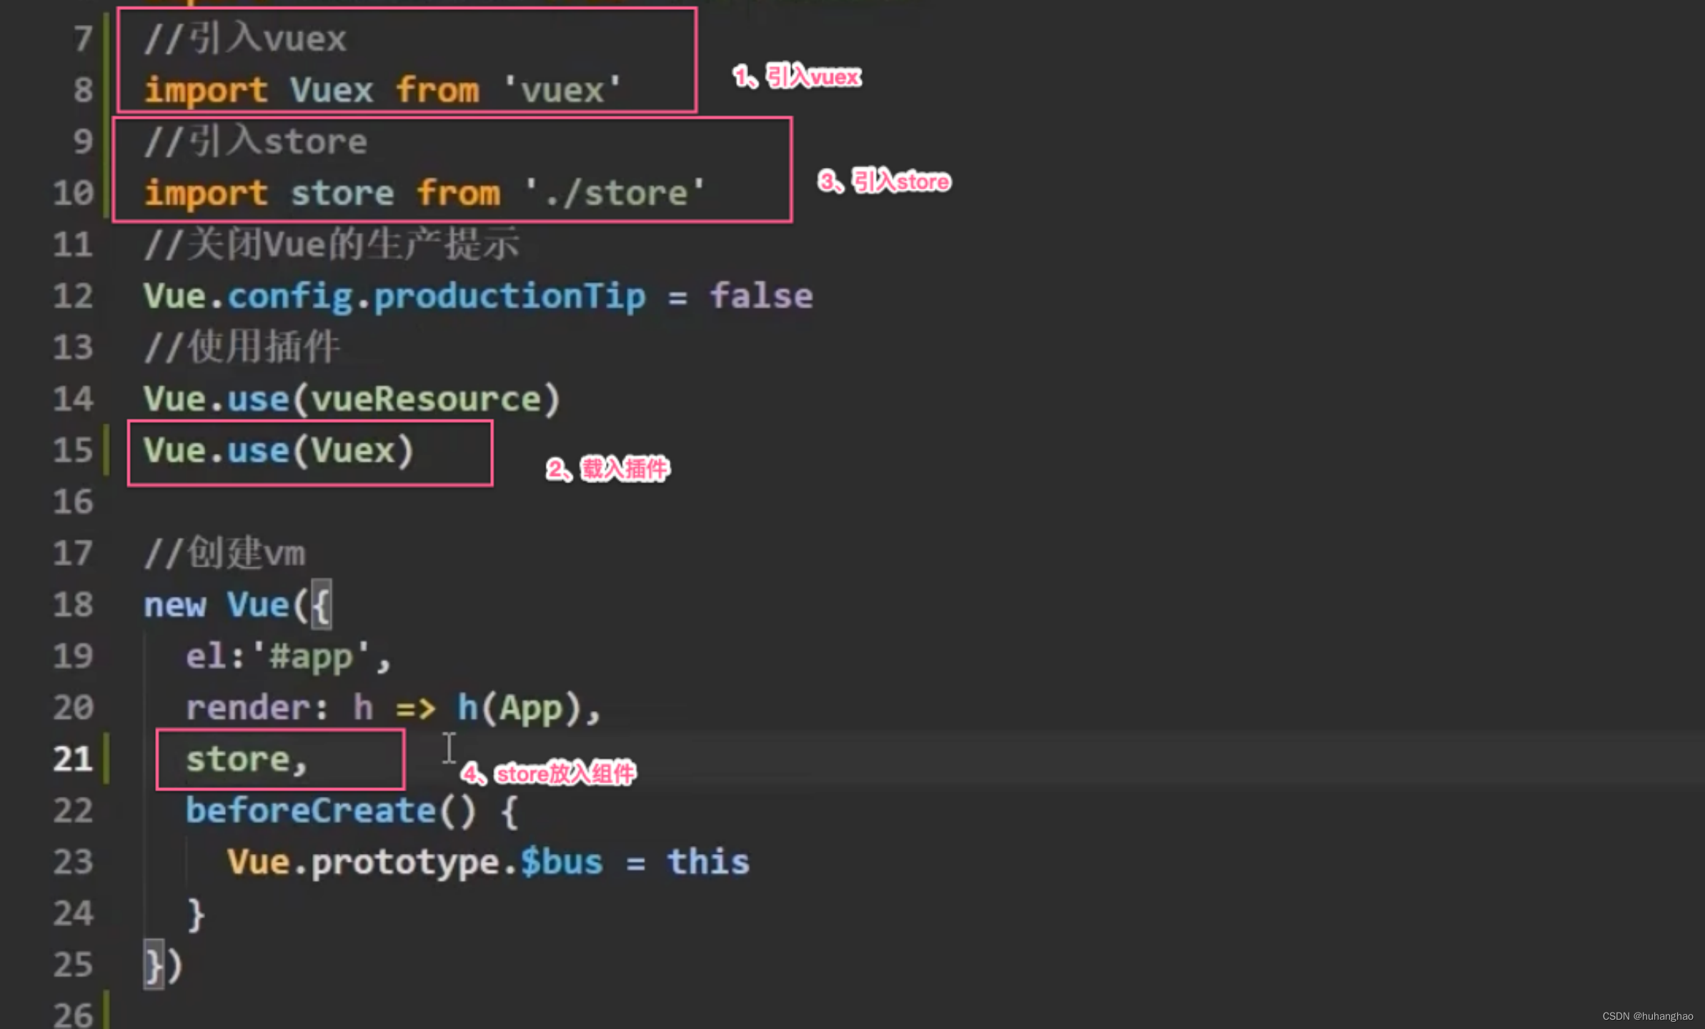Screen dimensions: 1705x1029
Task: Click the annotation labeled 3、引入store
Action: point(884,182)
